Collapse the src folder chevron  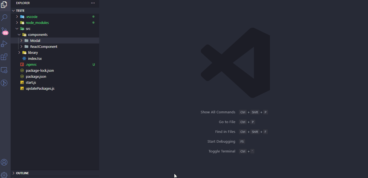[x=17, y=29]
